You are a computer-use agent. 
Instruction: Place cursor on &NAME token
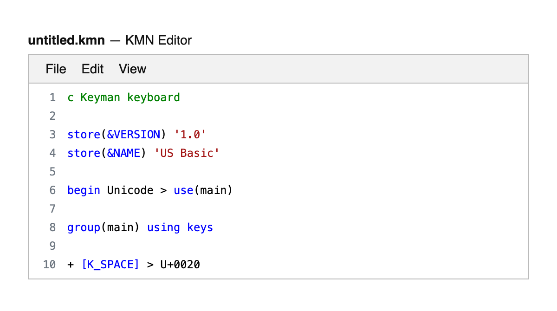coord(123,153)
